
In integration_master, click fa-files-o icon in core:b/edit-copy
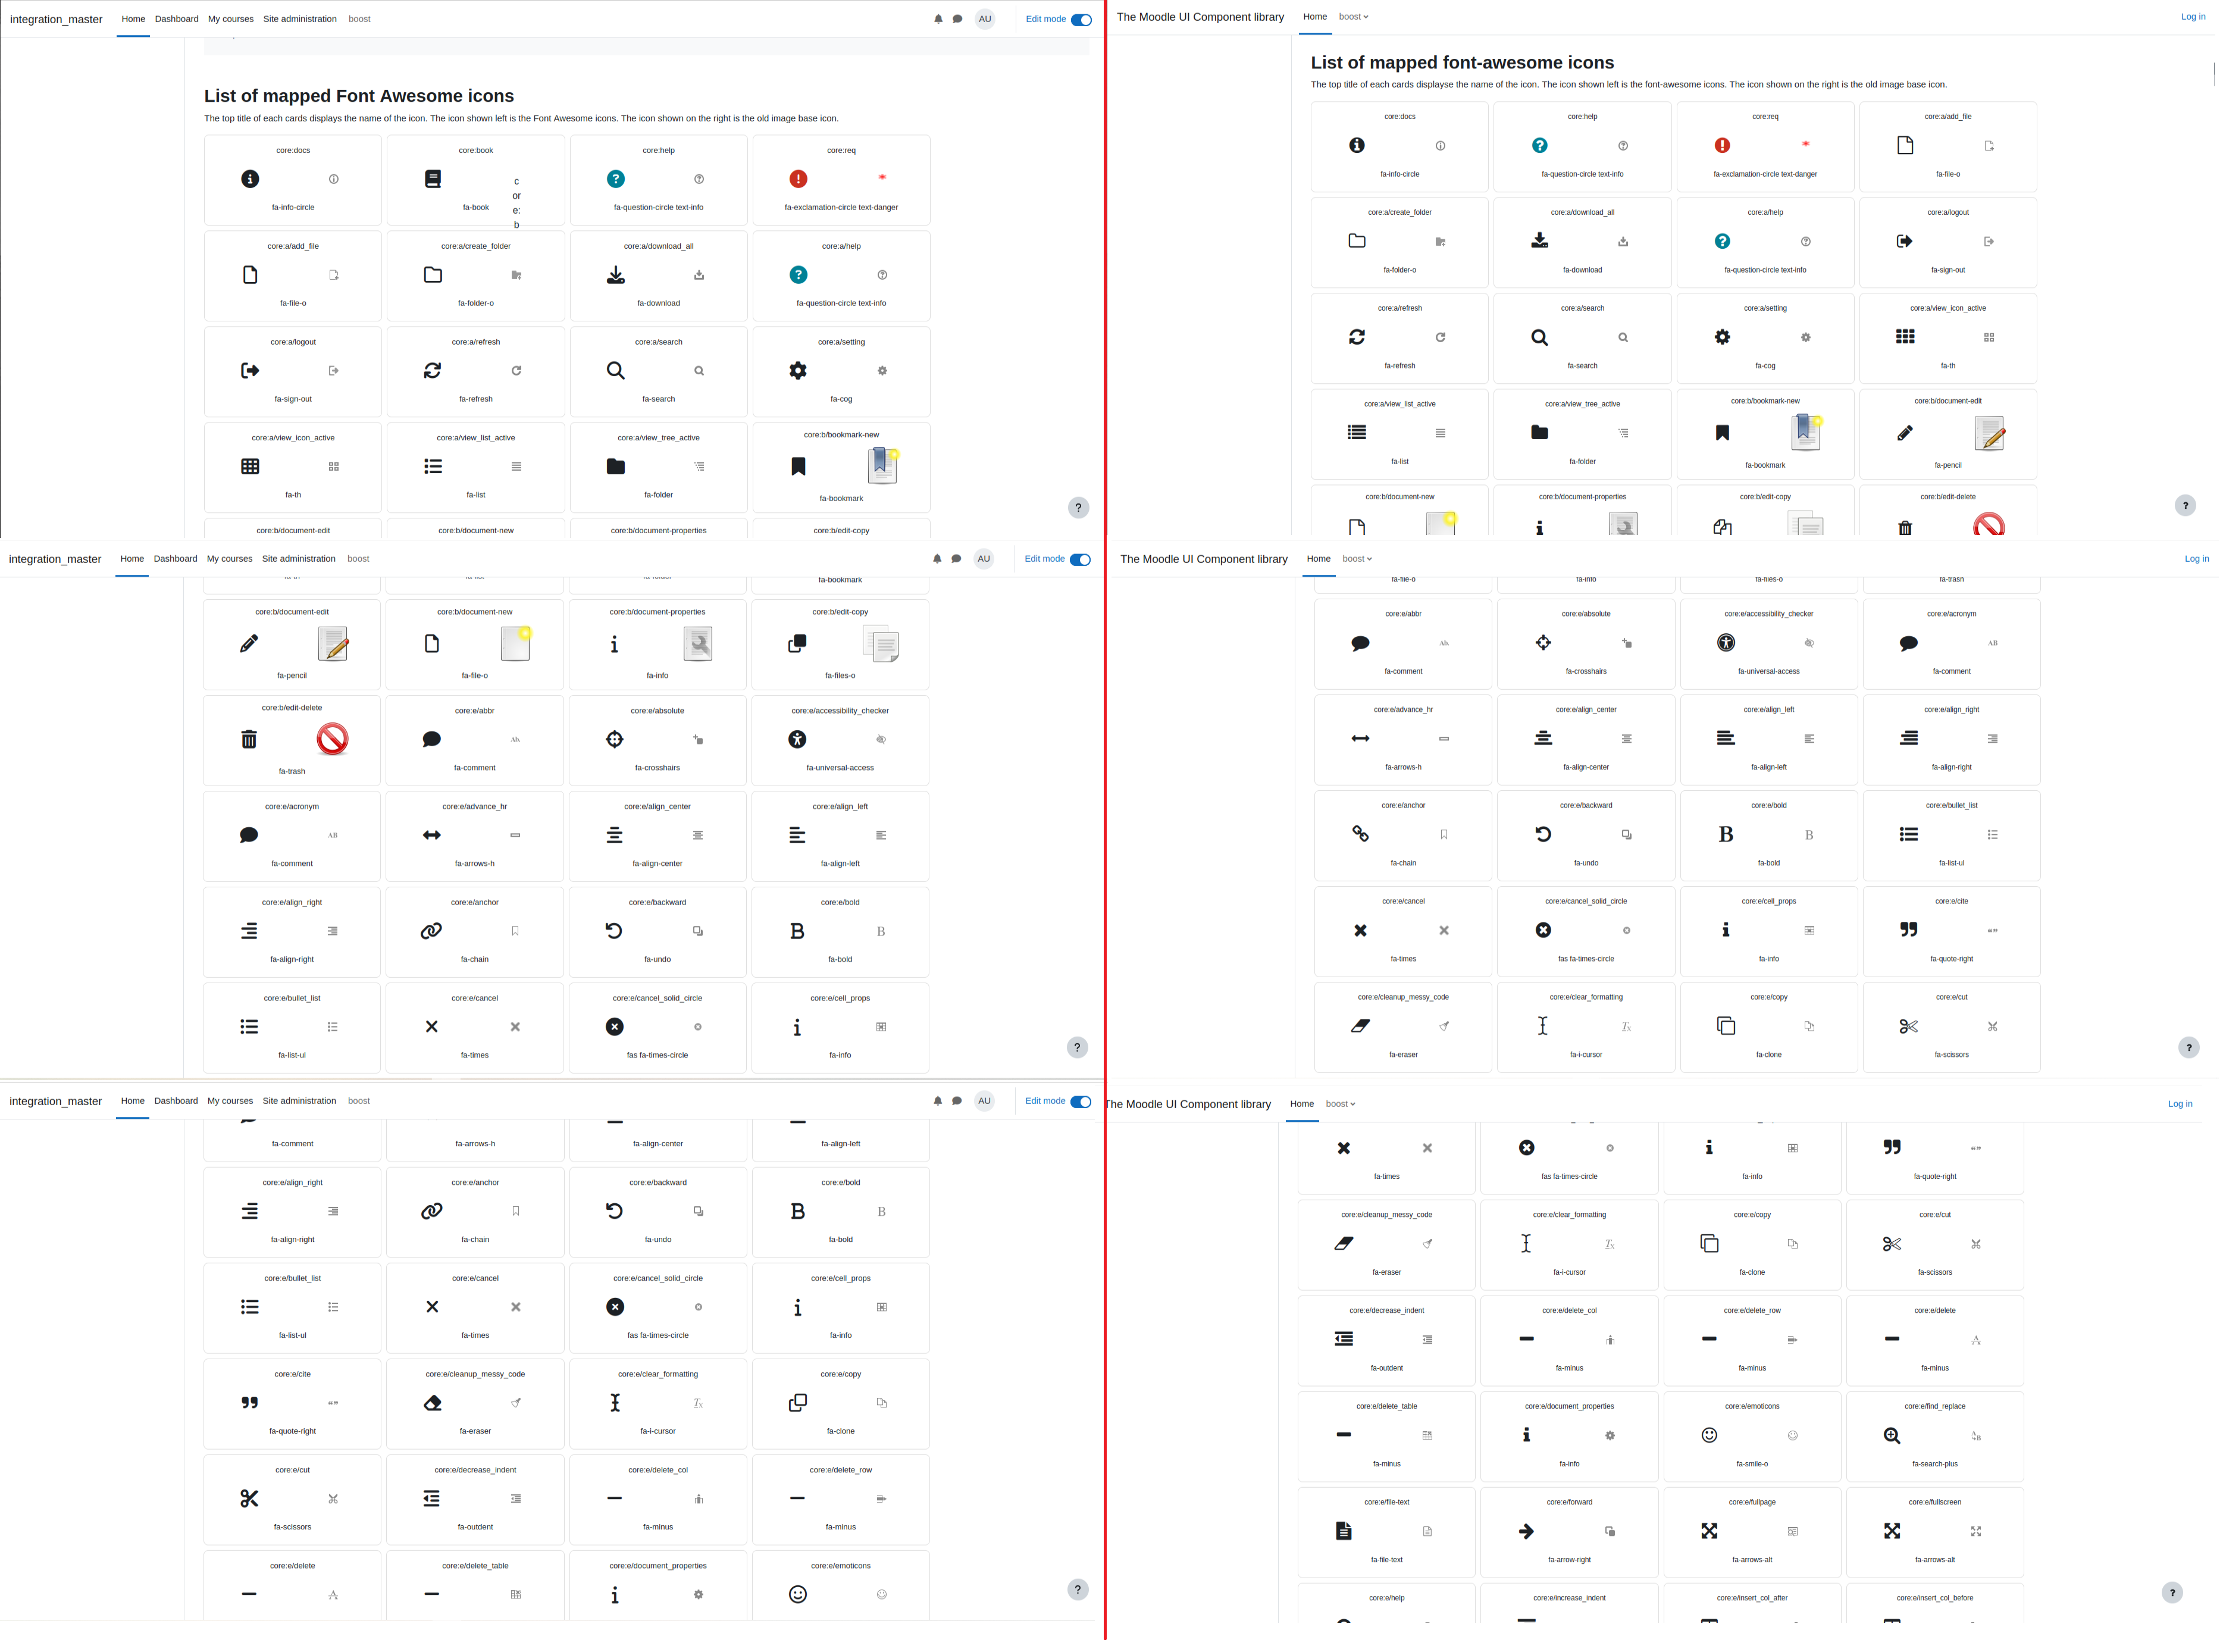[x=798, y=644]
